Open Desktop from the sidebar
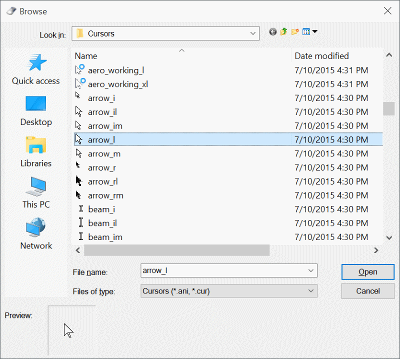Viewport: 400px width, 359px height. tap(35, 111)
